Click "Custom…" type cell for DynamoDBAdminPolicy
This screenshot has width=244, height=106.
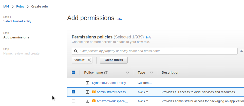click(145, 83)
